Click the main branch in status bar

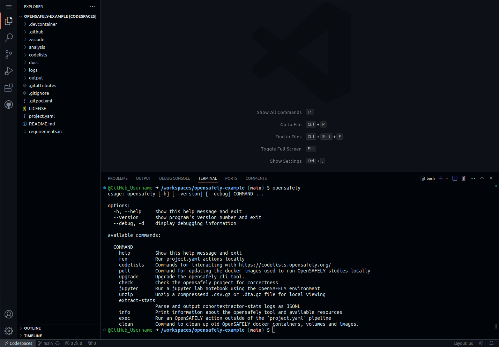(x=46, y=343)
